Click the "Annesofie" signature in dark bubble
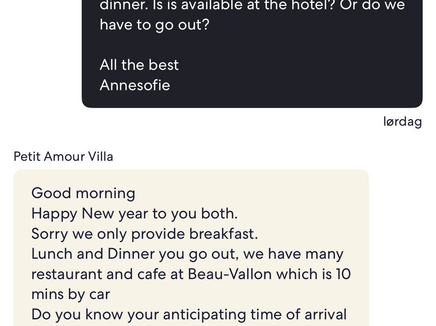The height and width of the screenshot is (326, 436). point(135,85)
